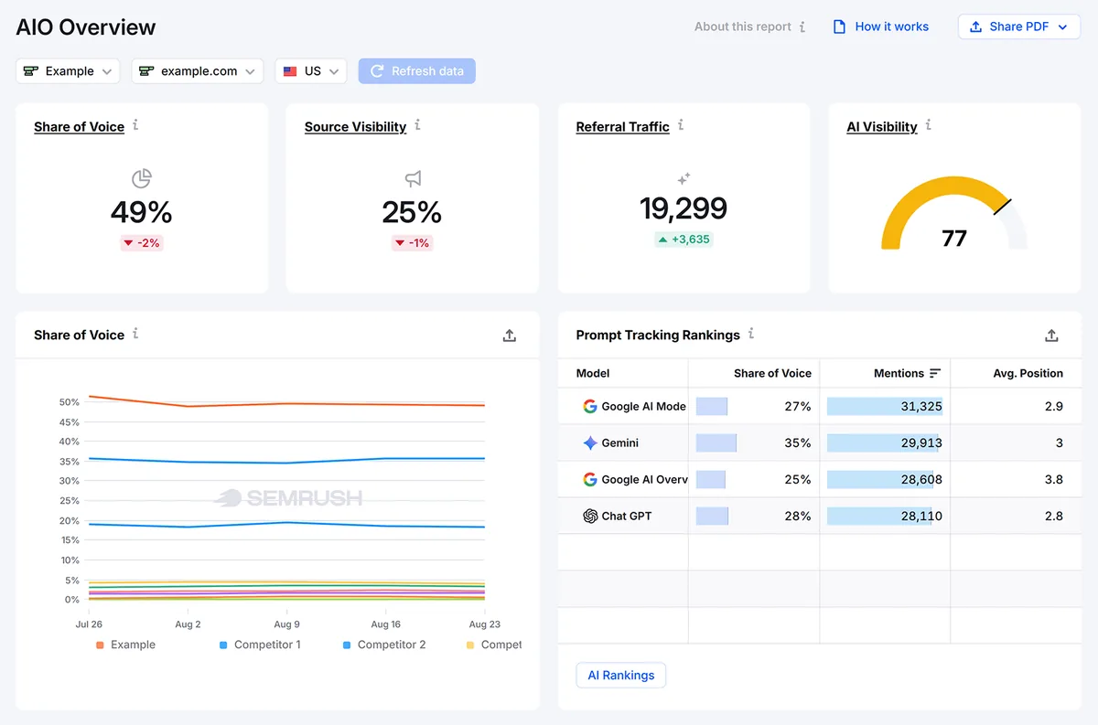
Task: Click the 3.8 average position value
Action: click(1053, 479)
